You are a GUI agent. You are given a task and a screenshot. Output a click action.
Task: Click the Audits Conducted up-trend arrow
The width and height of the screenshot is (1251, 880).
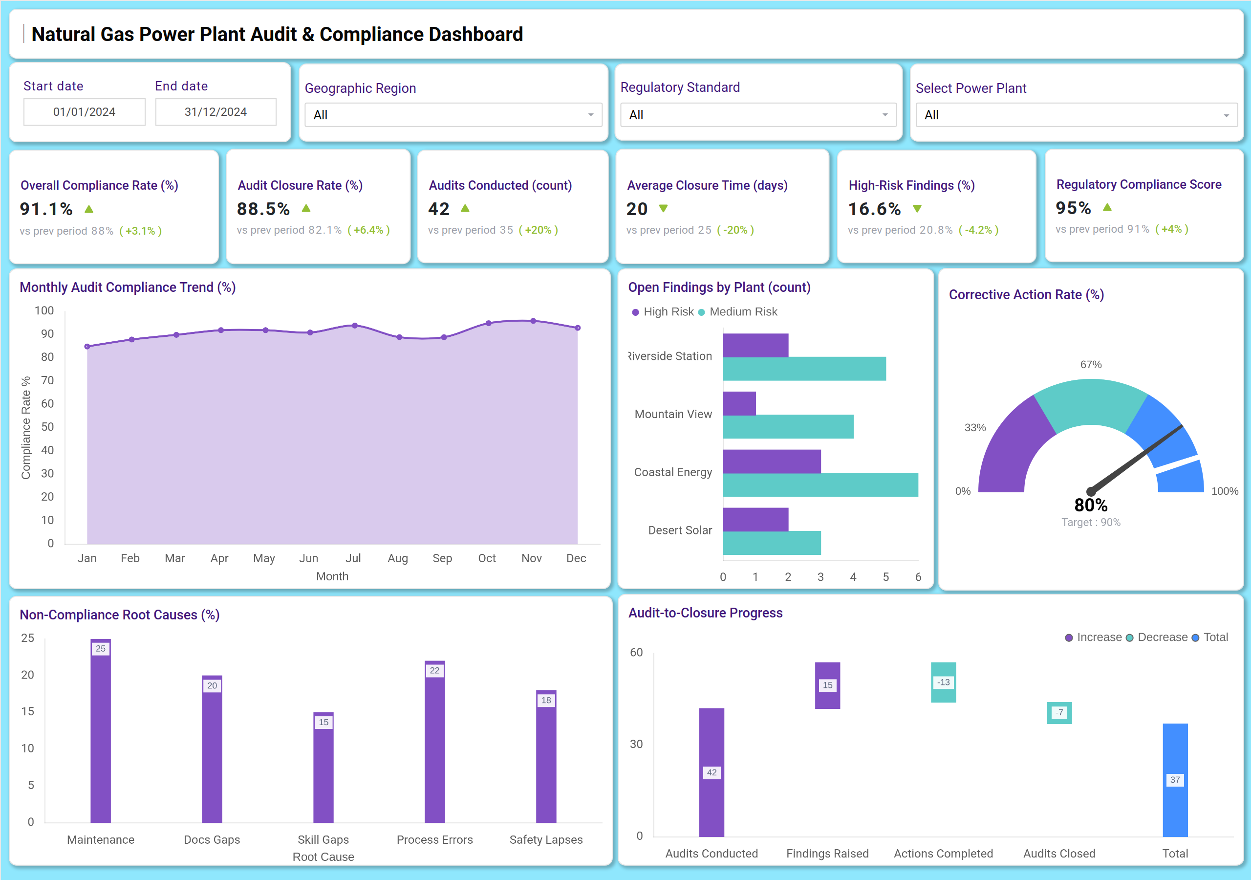[465, 208]
